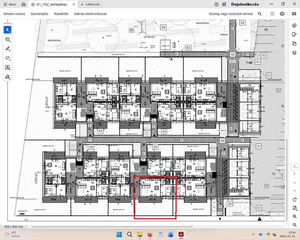Rotate the page view clockwise
Screen dimensions: 300x240
pos(294,199)
